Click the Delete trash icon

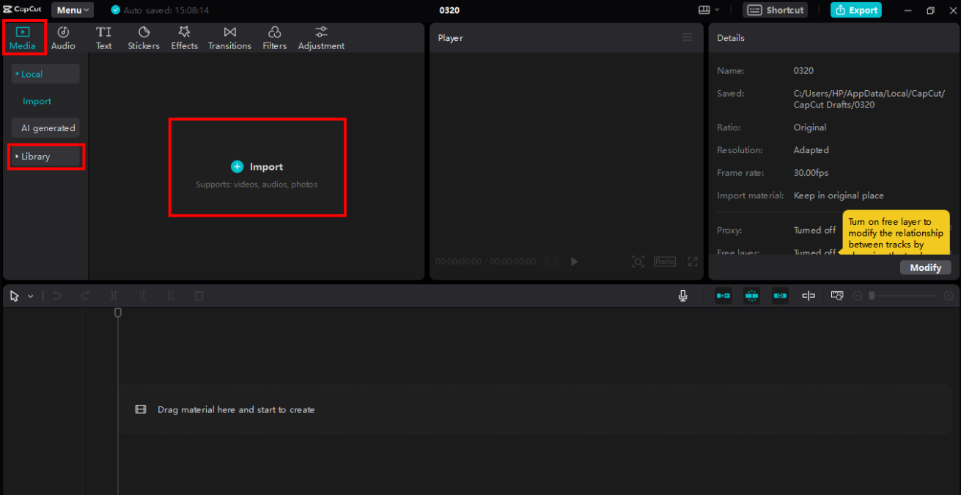pyautogui.click(x=199, y=296)
